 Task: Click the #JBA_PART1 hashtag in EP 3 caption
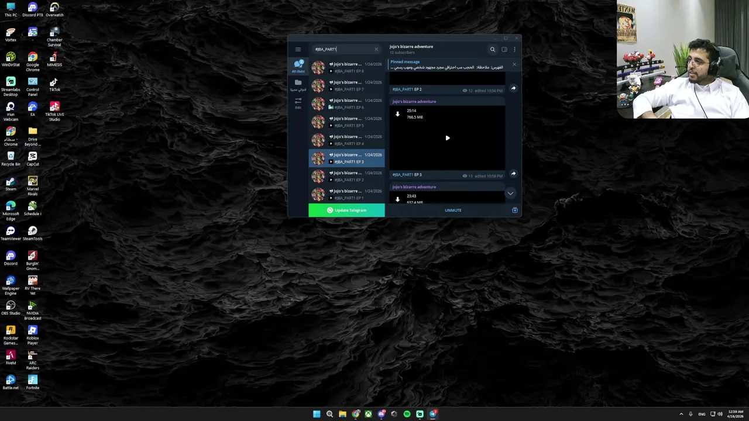click(x=403, y=175)
